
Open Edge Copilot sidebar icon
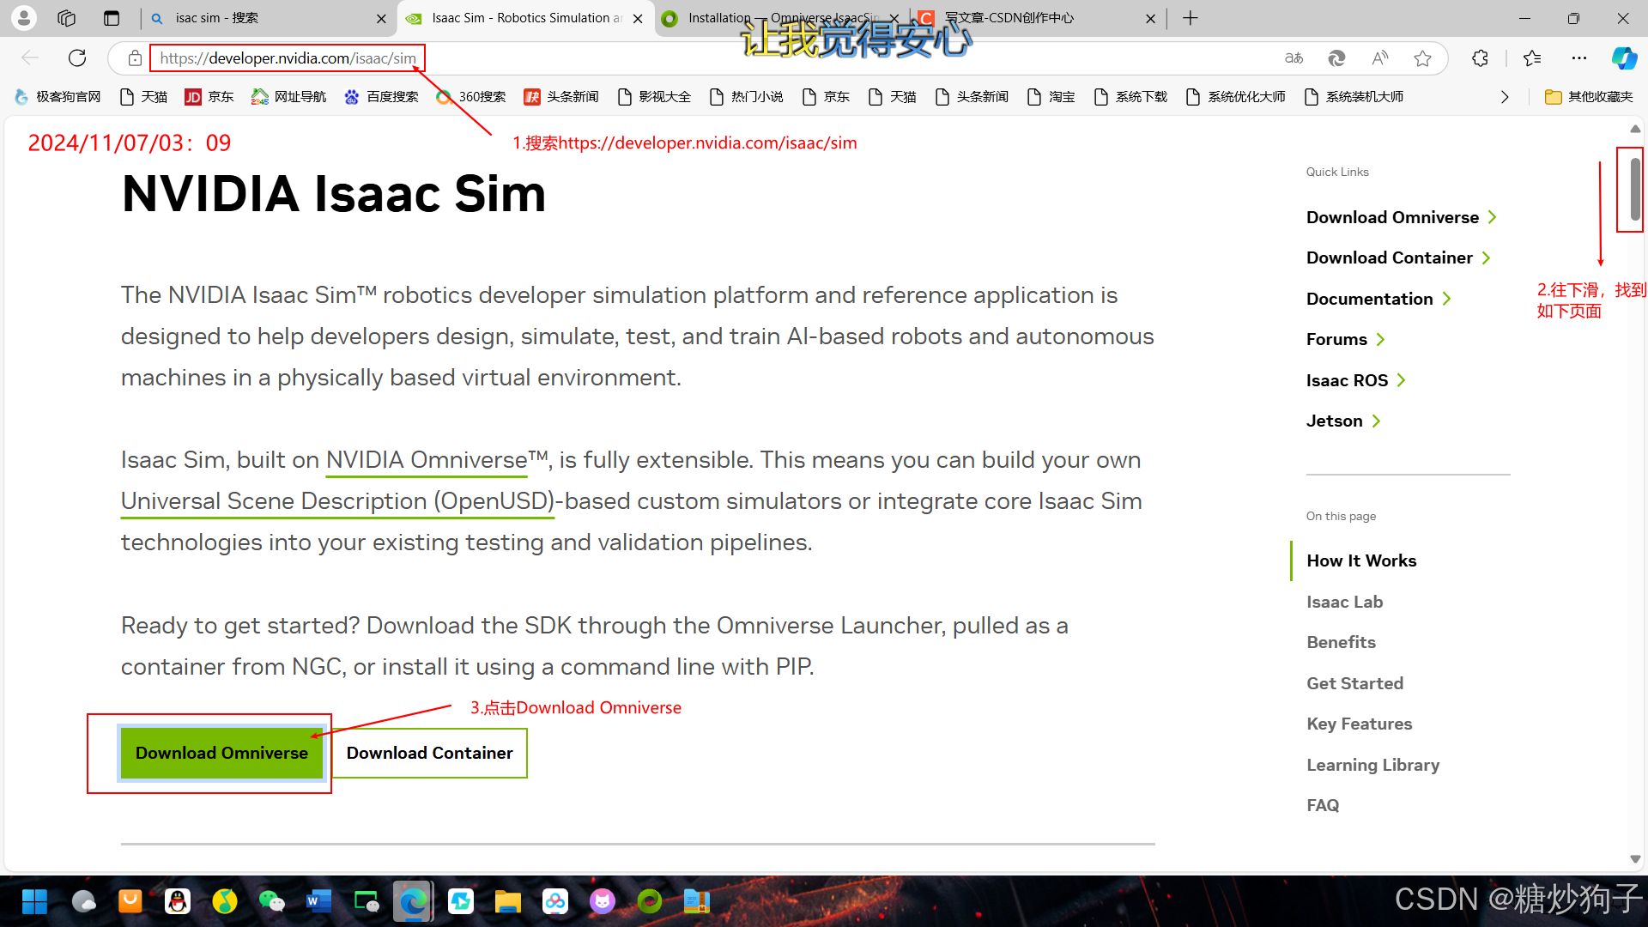[1623, 58]
